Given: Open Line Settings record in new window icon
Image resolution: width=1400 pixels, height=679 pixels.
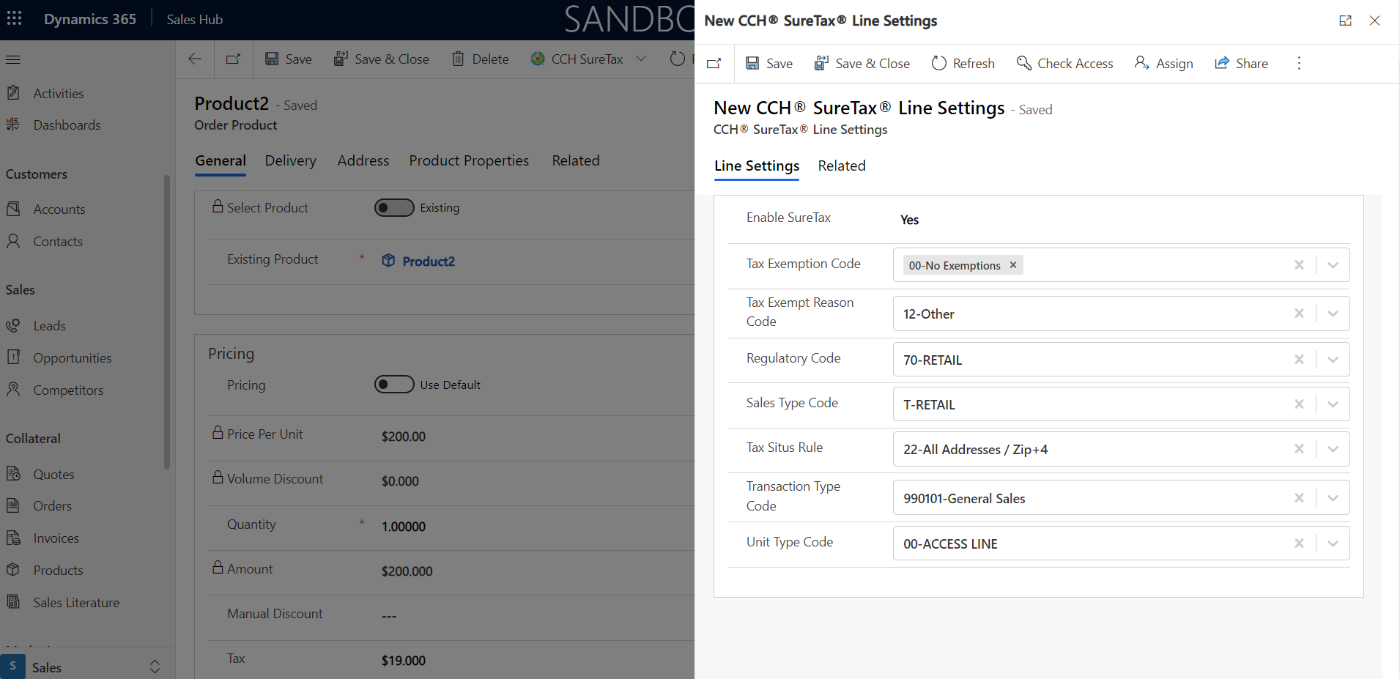Looking at the screenshot, I should (x=714, y=64).
